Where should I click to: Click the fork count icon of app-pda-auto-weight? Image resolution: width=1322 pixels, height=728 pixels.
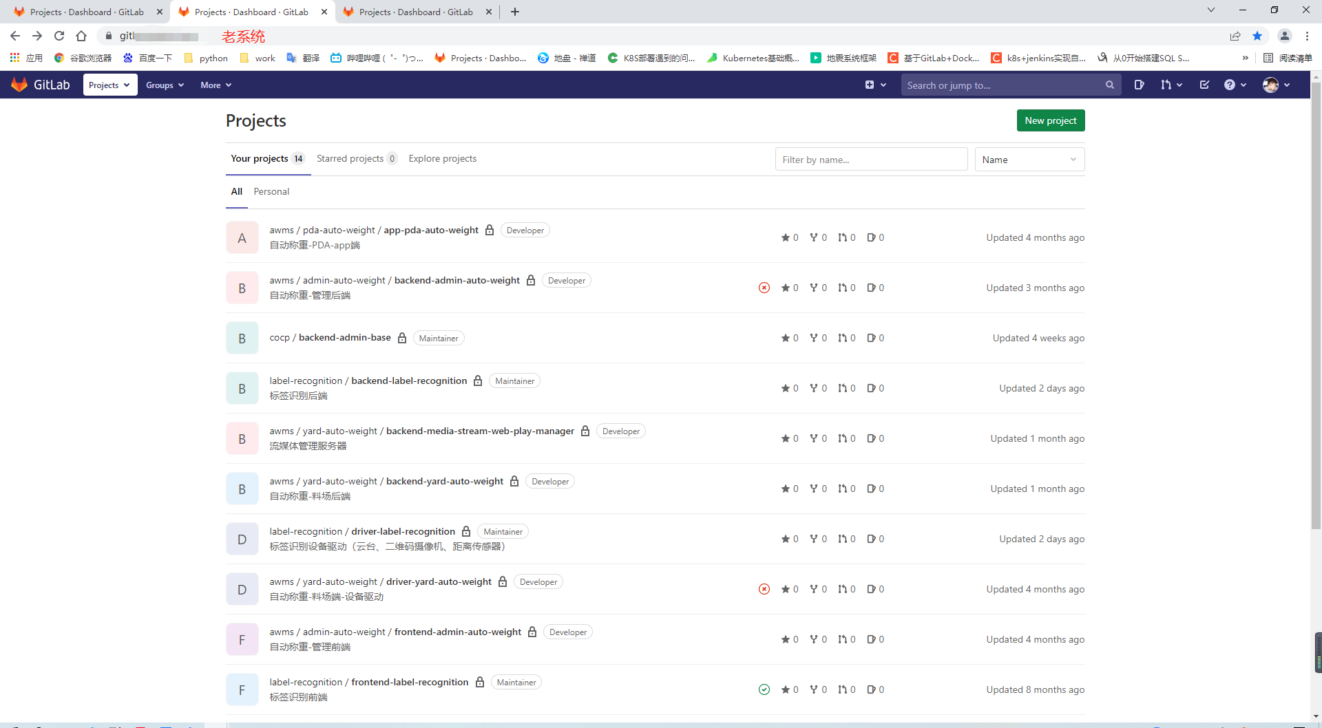click(x=815, y=237)
